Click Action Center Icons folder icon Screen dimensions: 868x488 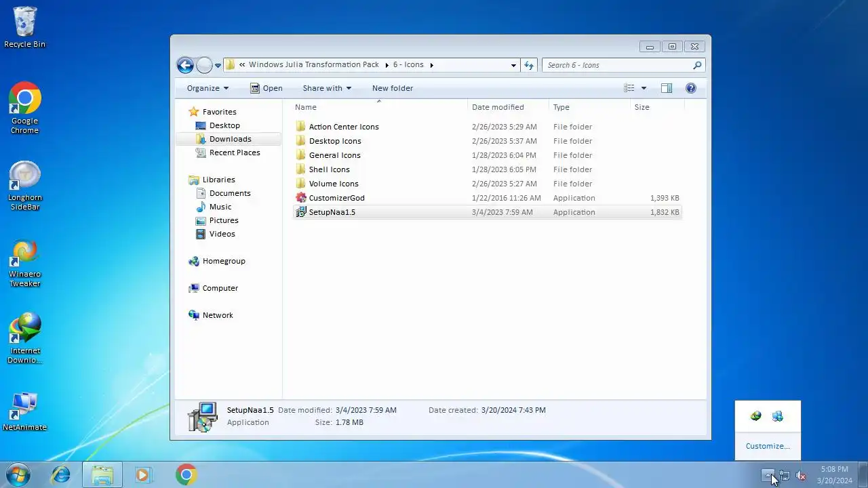[x=301, y=127]
